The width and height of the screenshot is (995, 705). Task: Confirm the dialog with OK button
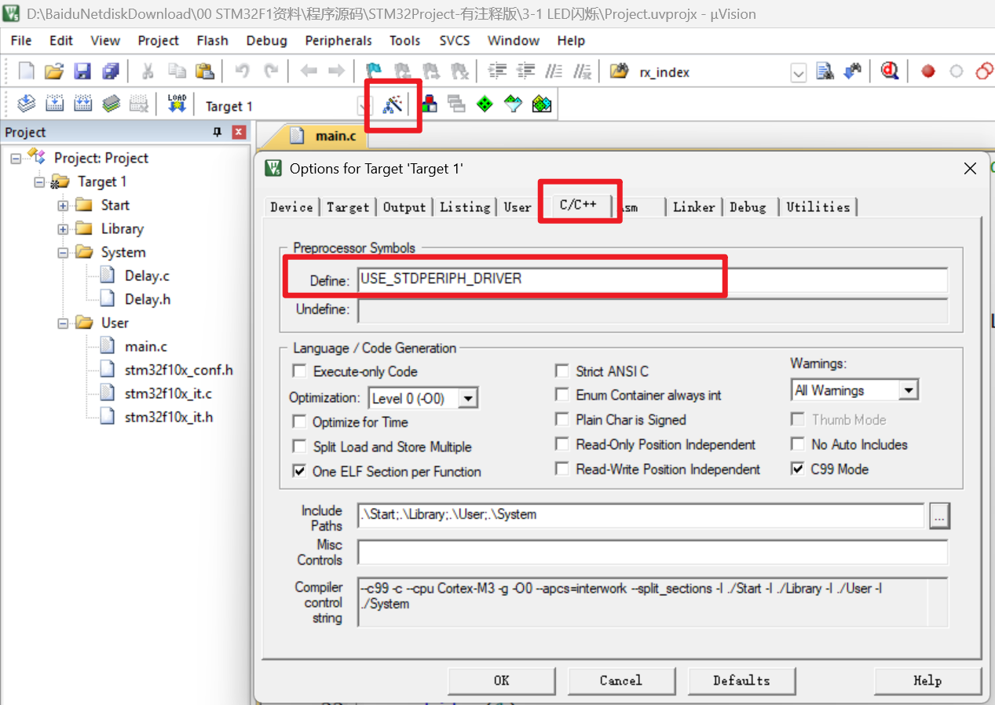[x=501, y=681]
